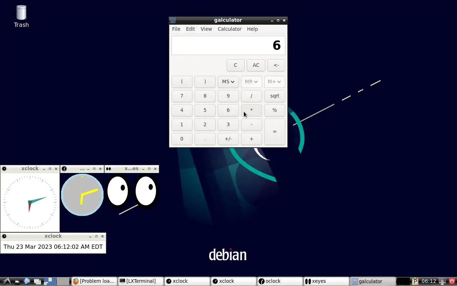Click the decimal point button
The image size is (457, 286).
click(205, 139)
